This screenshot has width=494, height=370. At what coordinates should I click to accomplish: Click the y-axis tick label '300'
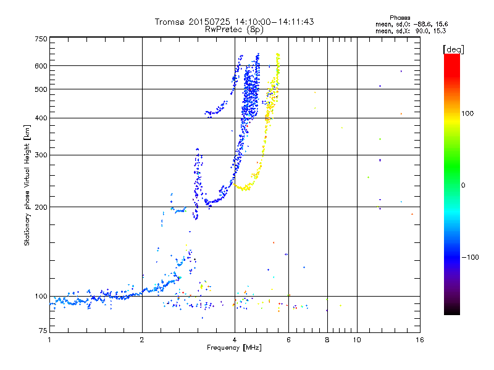(x=41, y=155)
